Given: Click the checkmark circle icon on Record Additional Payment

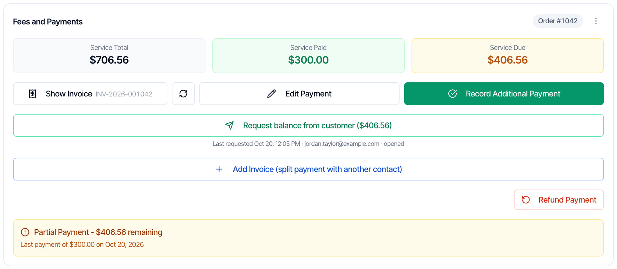Looking at the screenshot, I should click(x=452, y=94).
